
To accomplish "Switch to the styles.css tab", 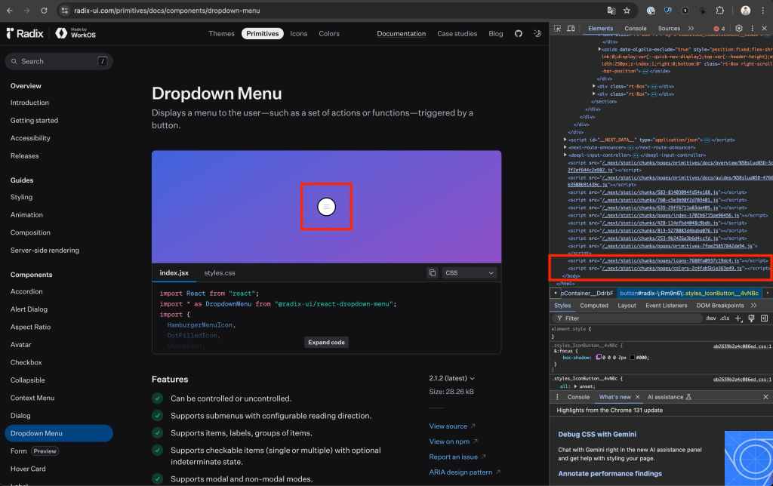I will 219,272.
